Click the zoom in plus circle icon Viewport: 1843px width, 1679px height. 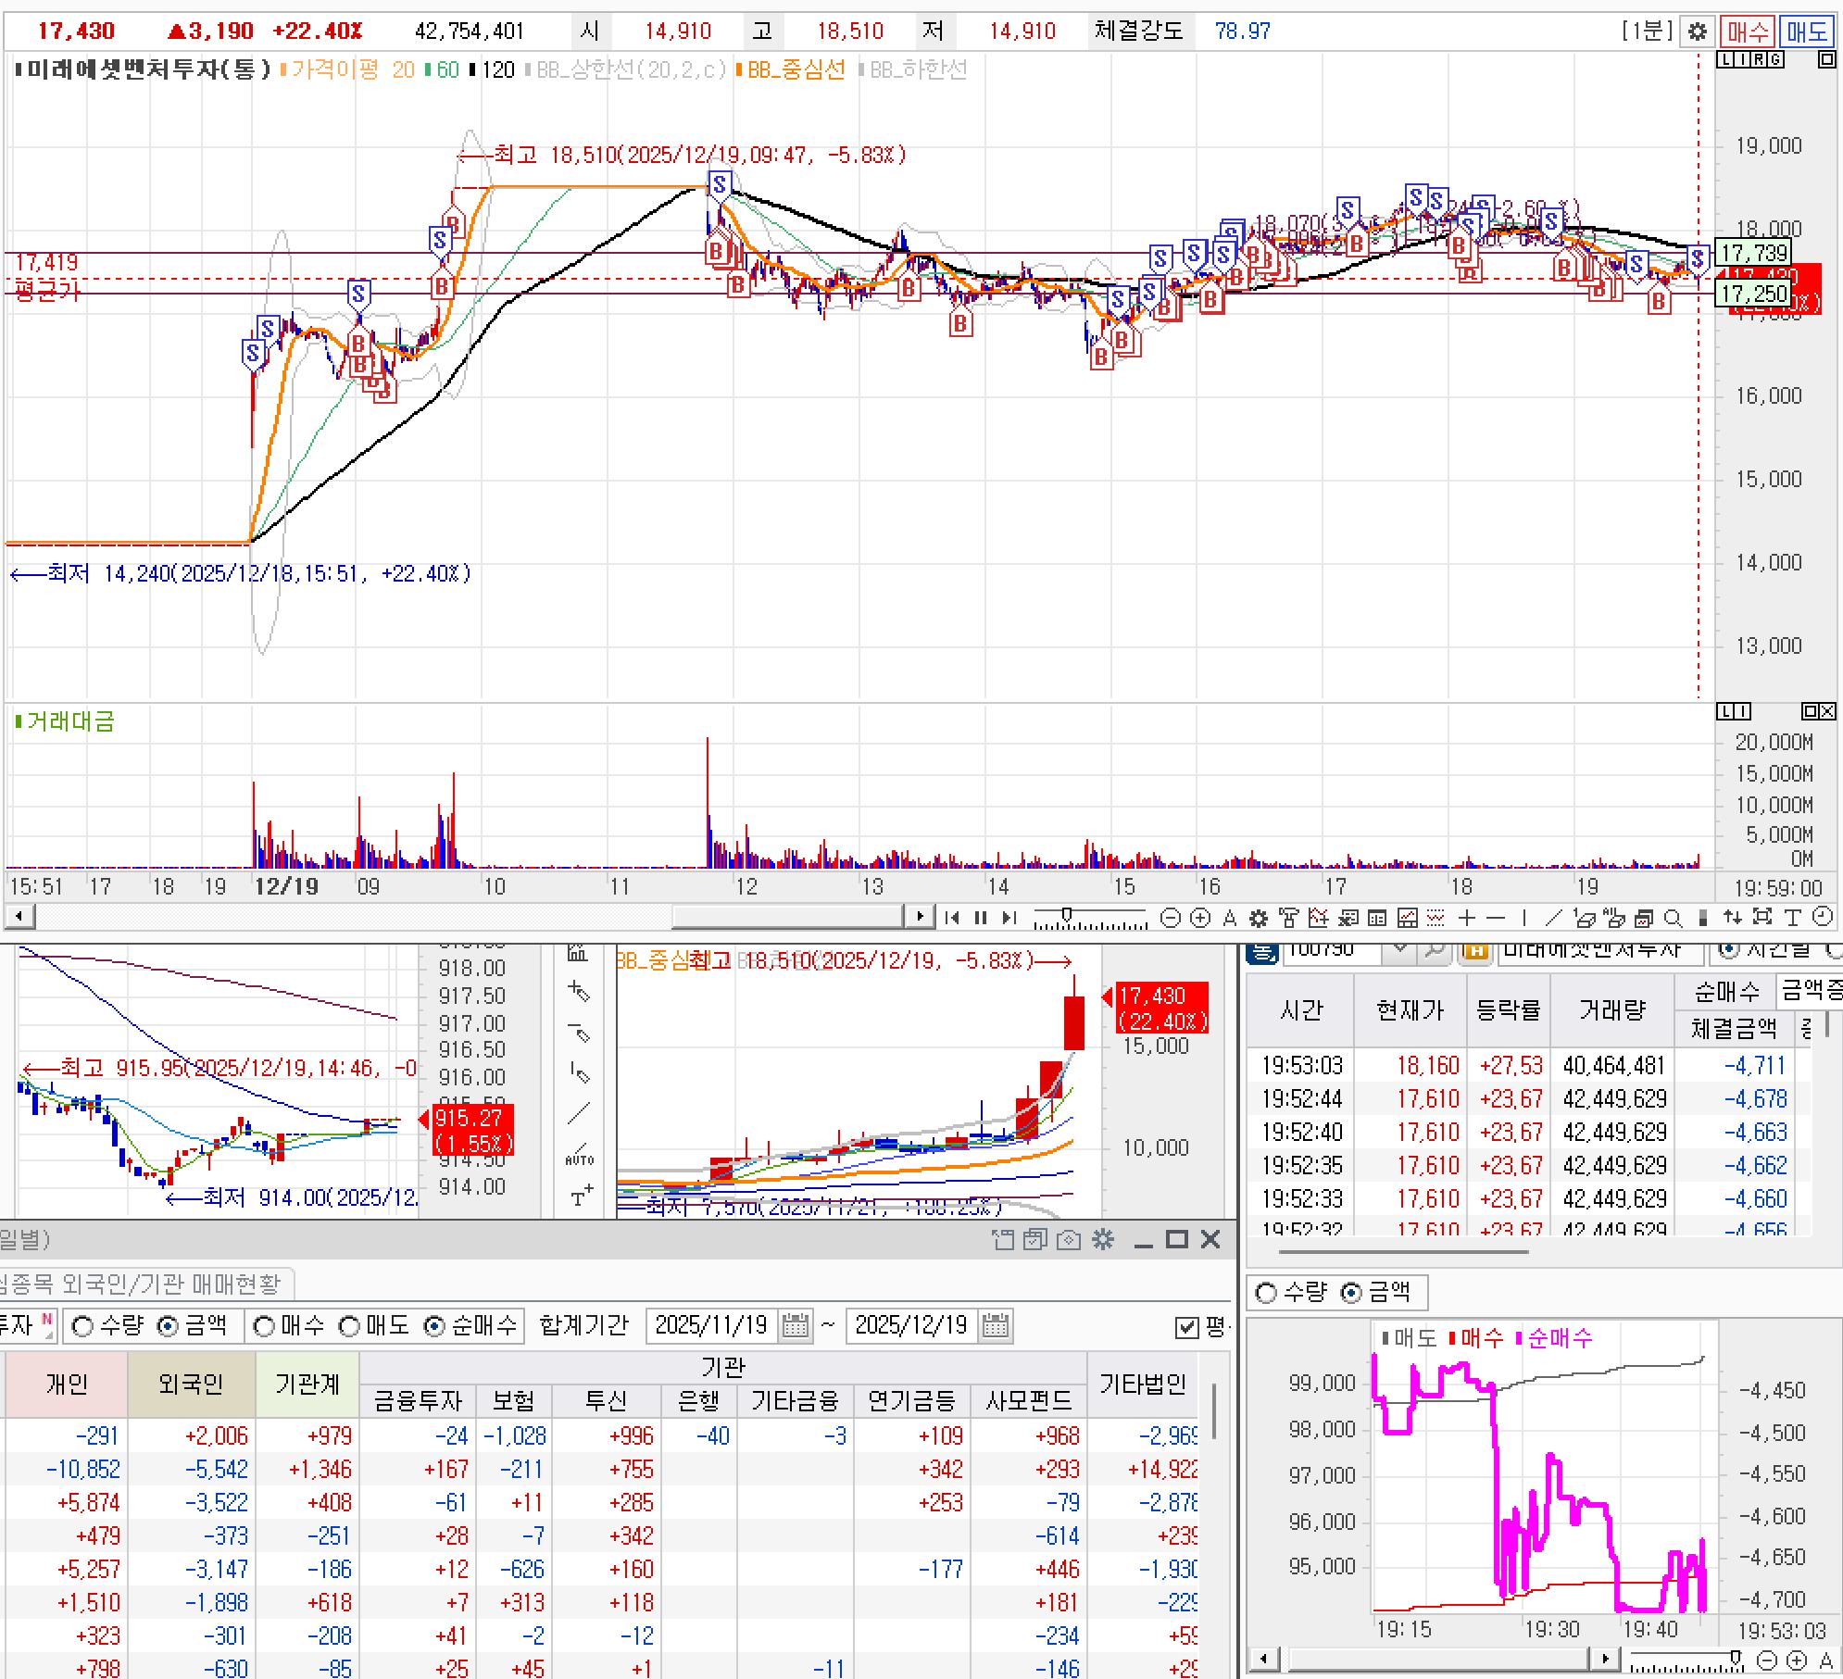point(1200,918)
